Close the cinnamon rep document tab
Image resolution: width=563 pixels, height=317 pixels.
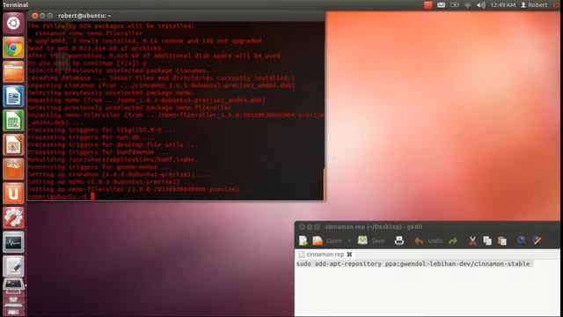349,254
